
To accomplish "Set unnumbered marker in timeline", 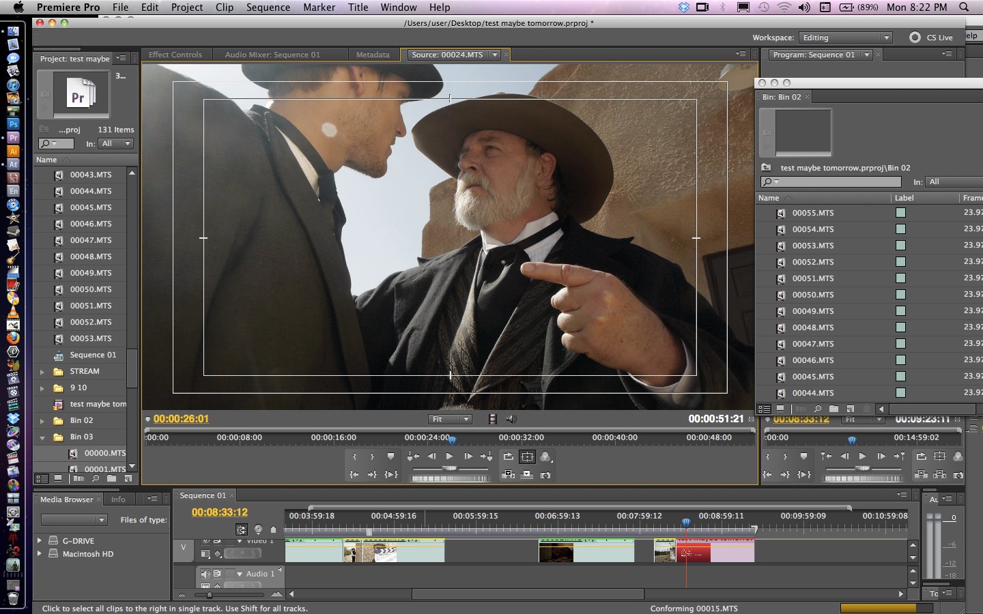I will pyautogui.click(x=274, y=529).
